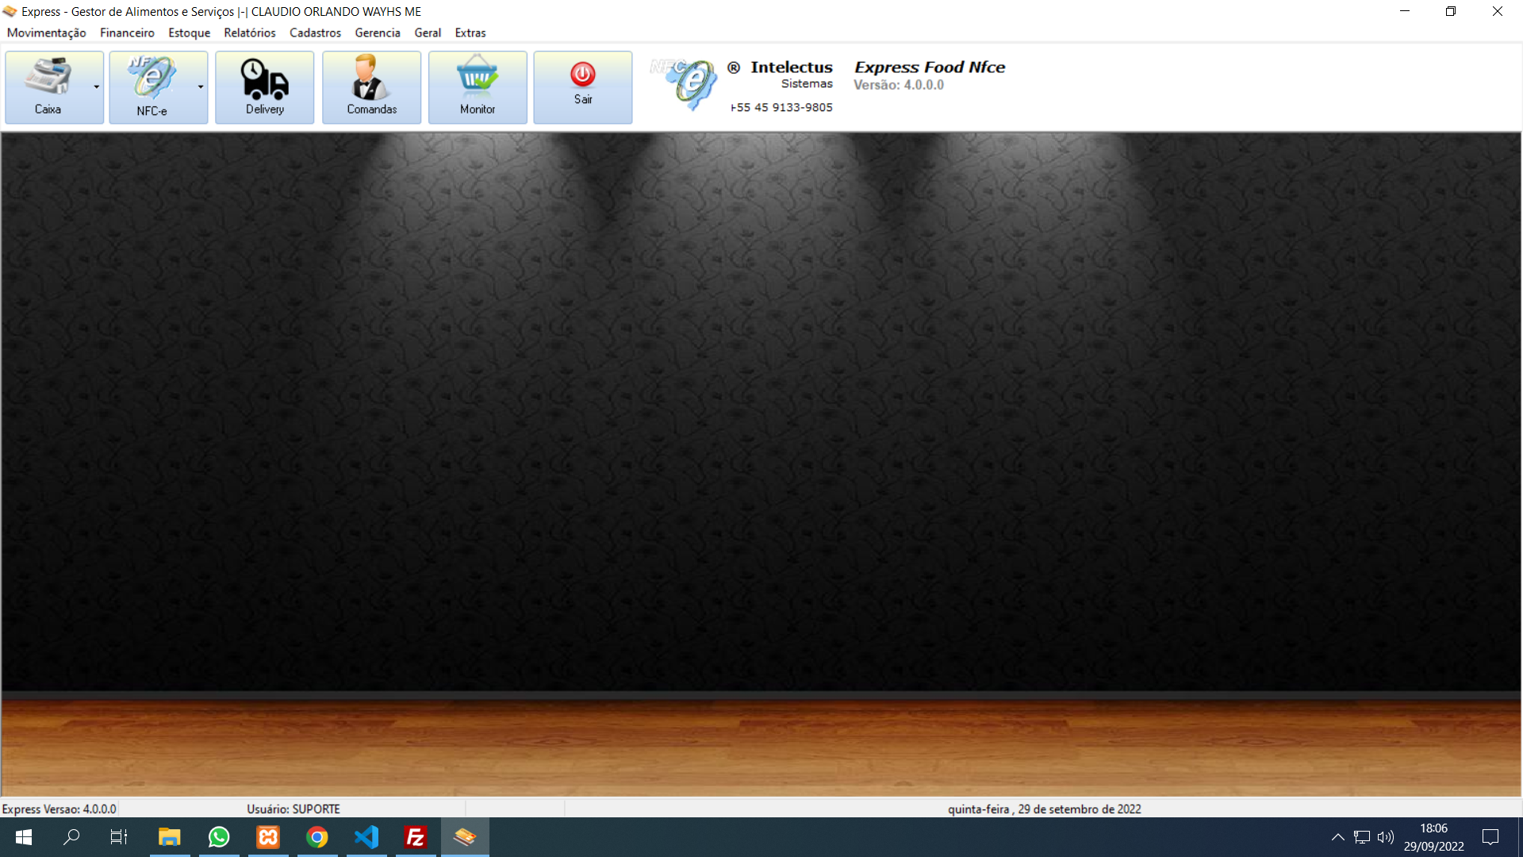Open the Movimentação menu

47,33
